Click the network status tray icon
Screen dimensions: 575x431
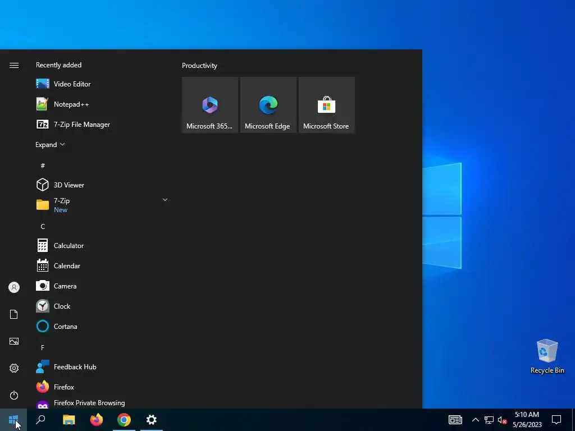tap(489, 420)
